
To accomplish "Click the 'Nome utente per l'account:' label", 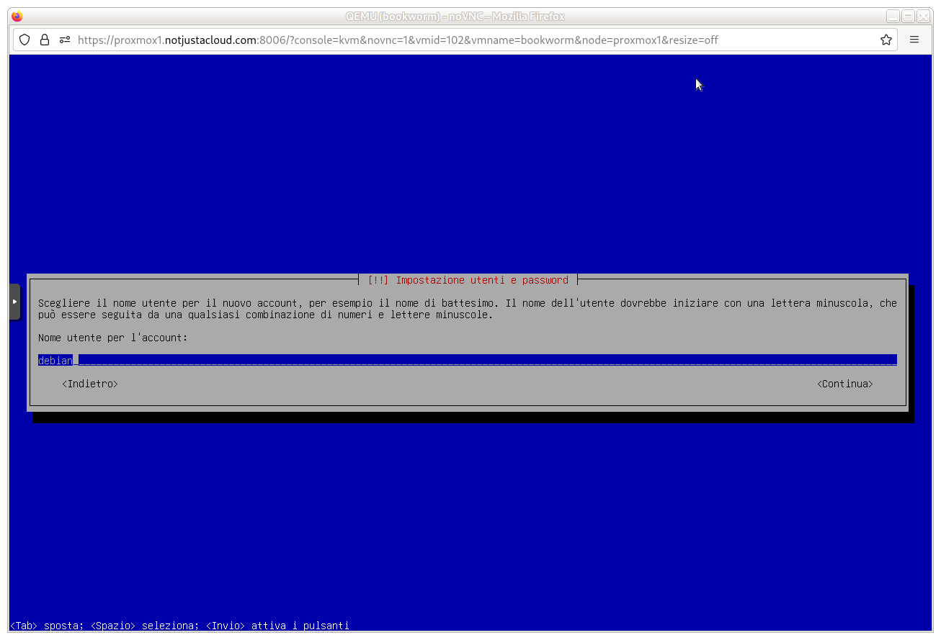I will 113,338.
